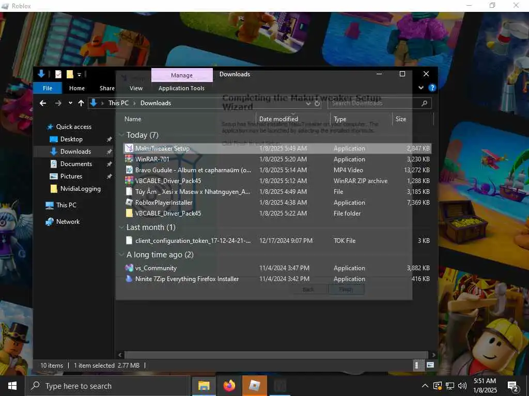
Task: Sort files by Date modified column
Action: coord(278,119)
